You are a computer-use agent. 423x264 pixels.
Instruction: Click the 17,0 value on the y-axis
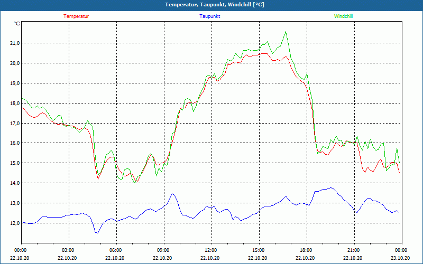coord(15,123)
